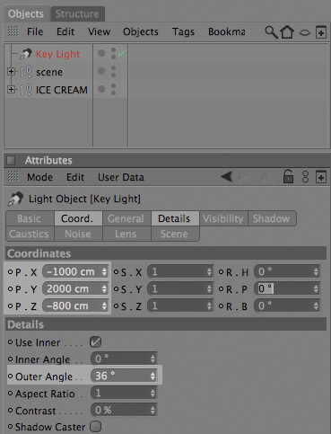Click the P.Z value stepper arrows
Viewport: 331px width, 434px height.
pos(104,306)
